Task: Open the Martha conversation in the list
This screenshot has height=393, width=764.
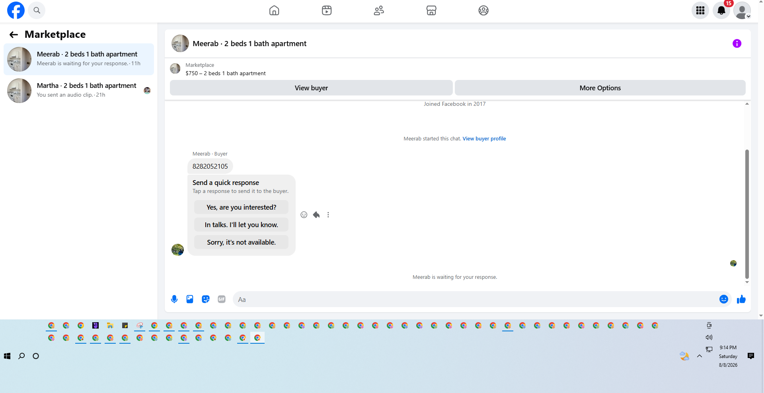Action: click(79, 91)
